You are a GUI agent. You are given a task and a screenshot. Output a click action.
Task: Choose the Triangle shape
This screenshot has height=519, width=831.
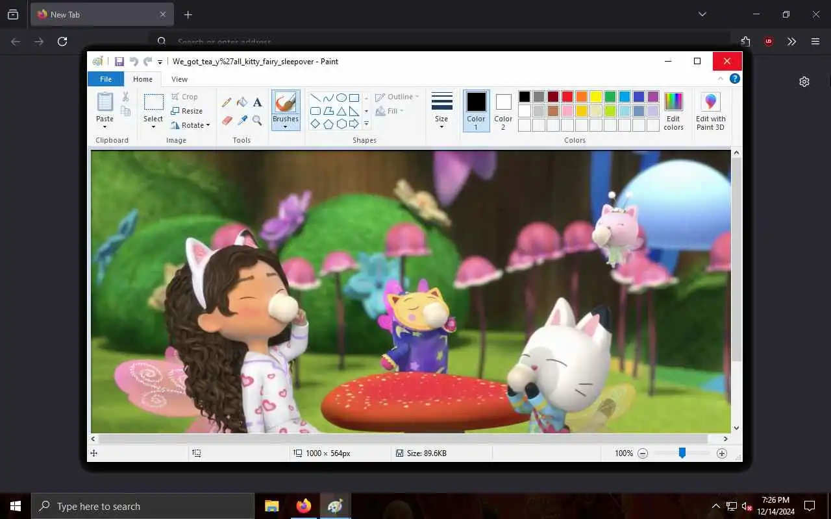[x=341, y=111]
